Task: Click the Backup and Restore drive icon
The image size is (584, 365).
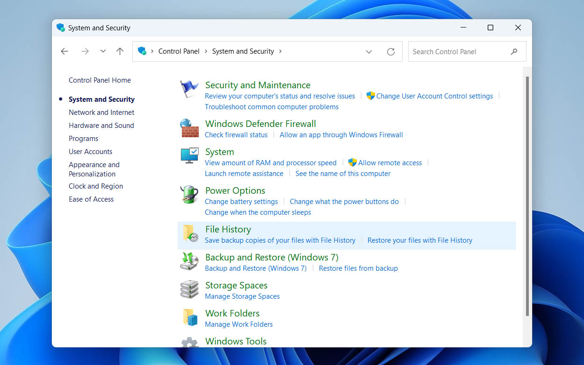Action: click(189, 261)
